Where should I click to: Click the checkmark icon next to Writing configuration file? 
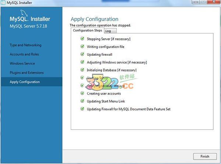pyautogui.click(x=82, y=47)
